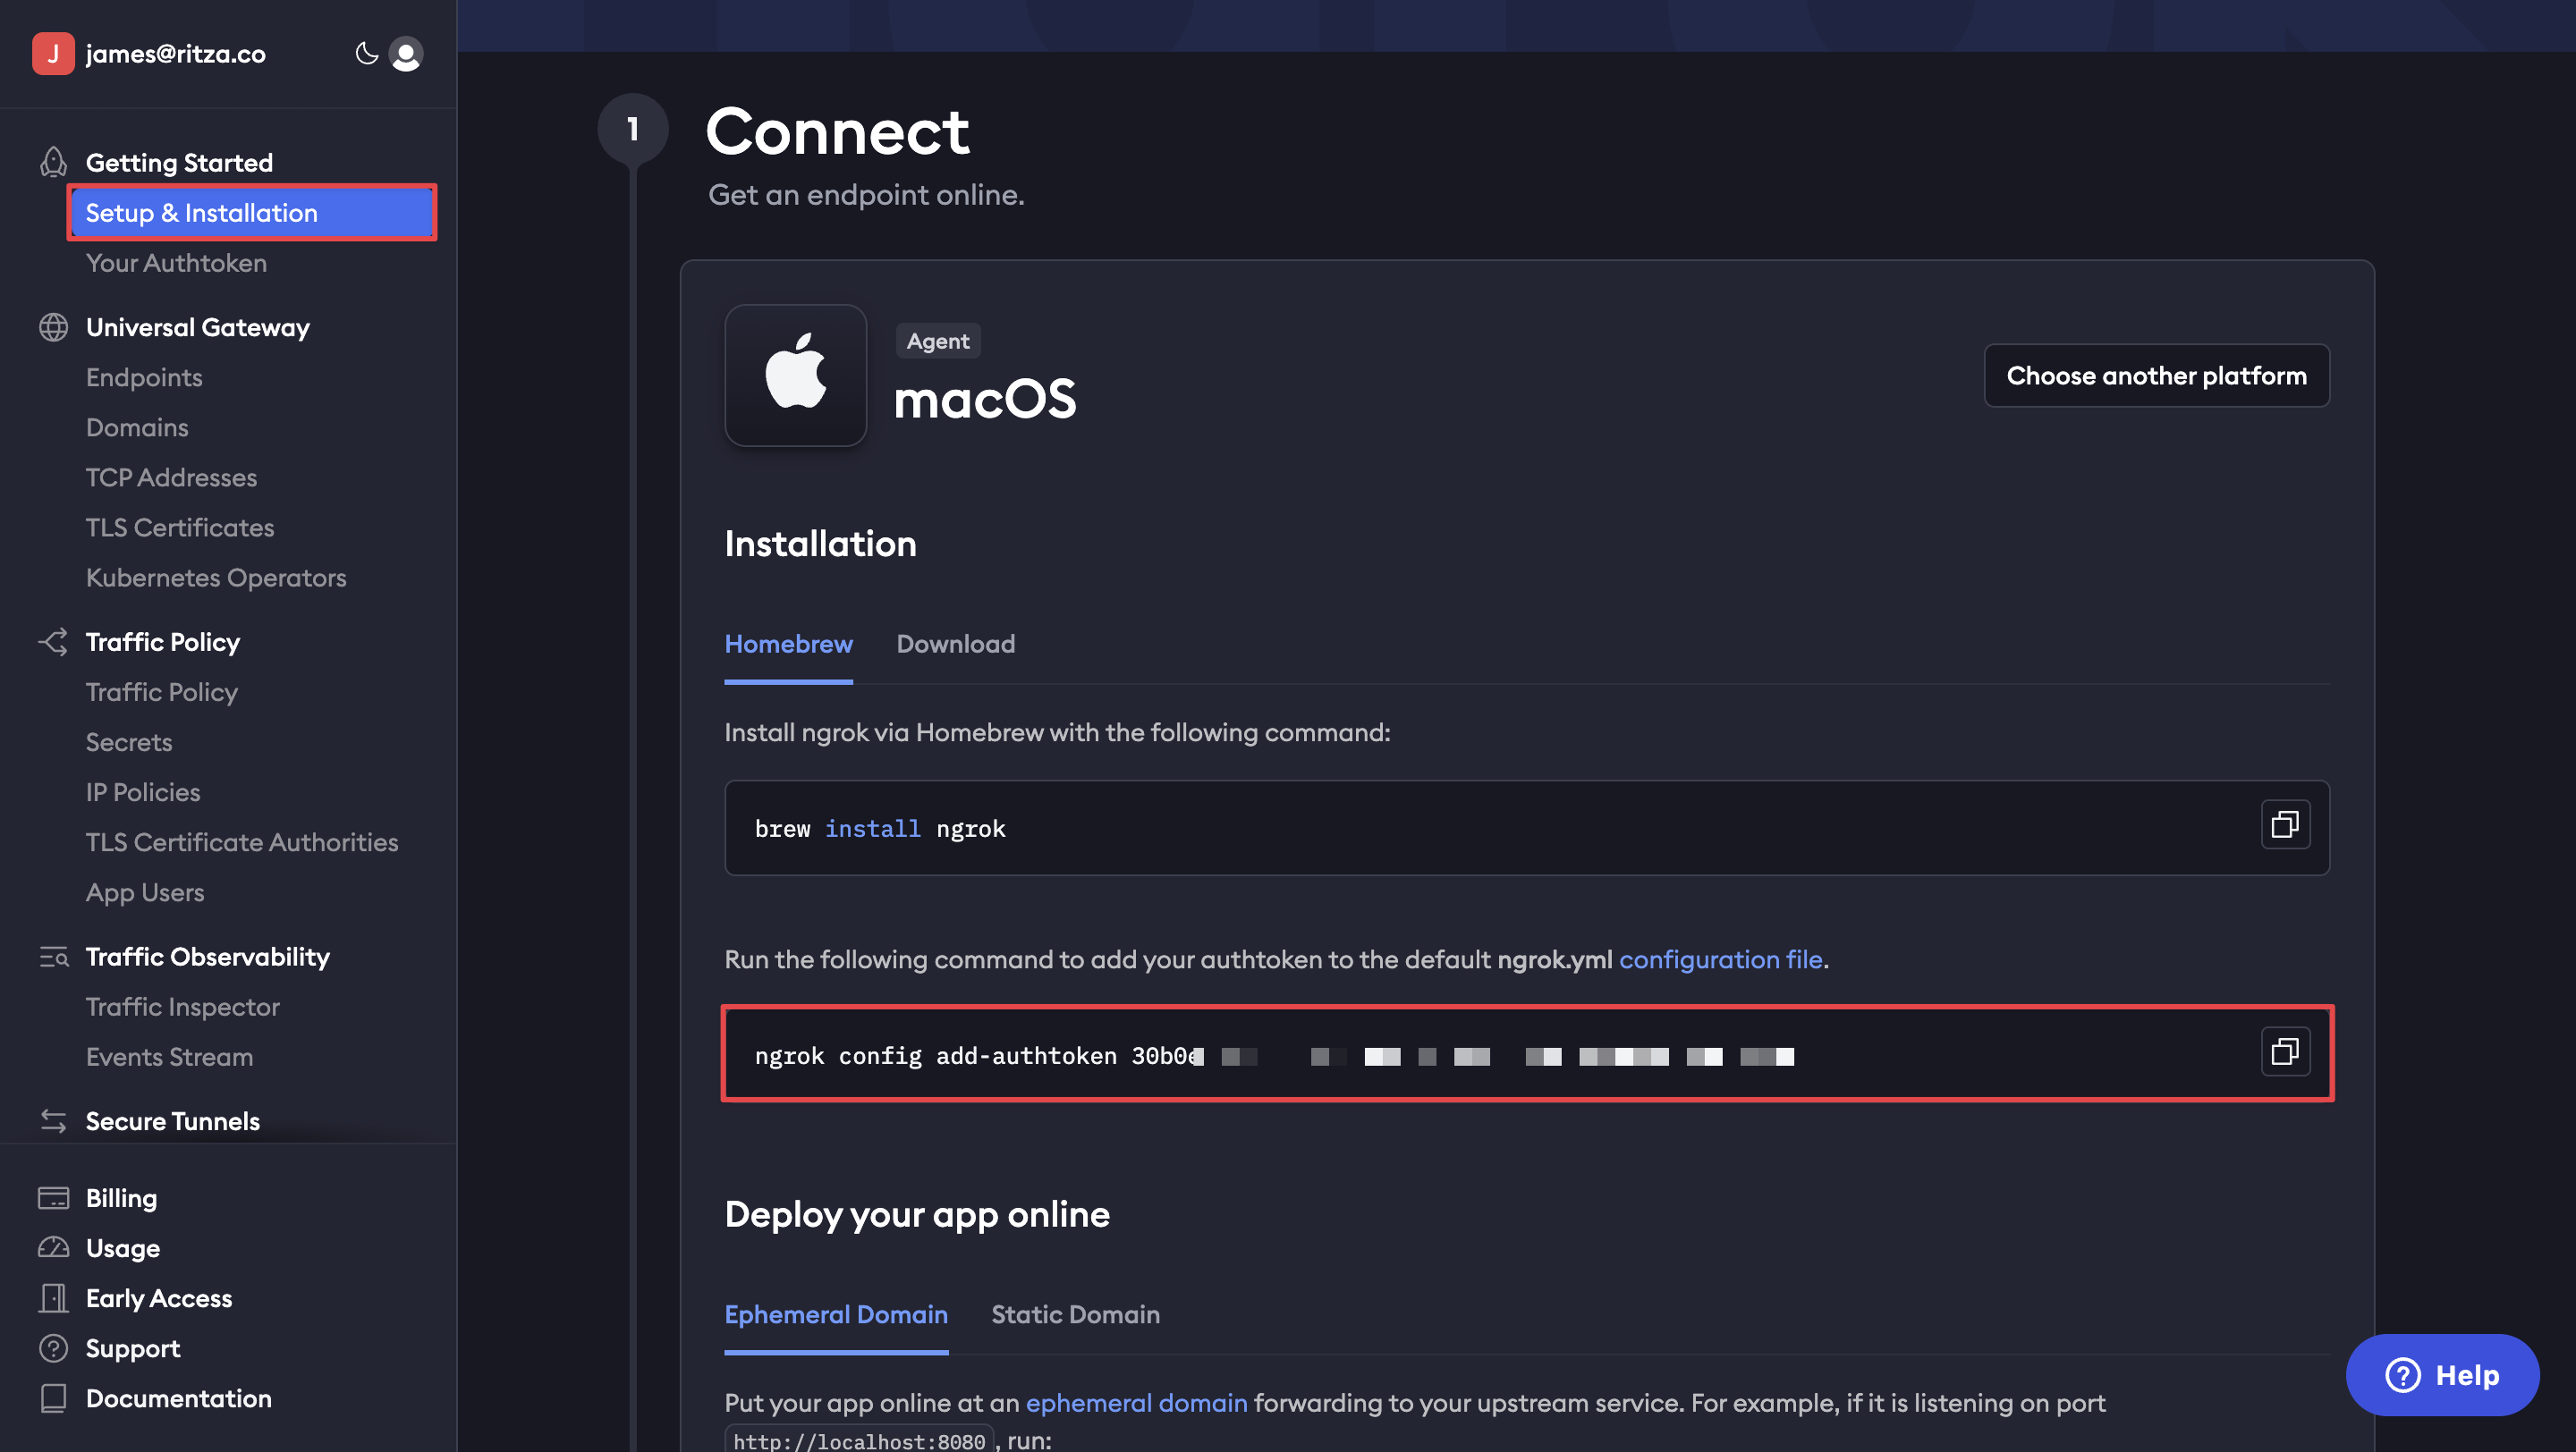This screenshot has height=1452, width=2576.
Task: Click the Billing card icon
Action: tap(53, 1198)
